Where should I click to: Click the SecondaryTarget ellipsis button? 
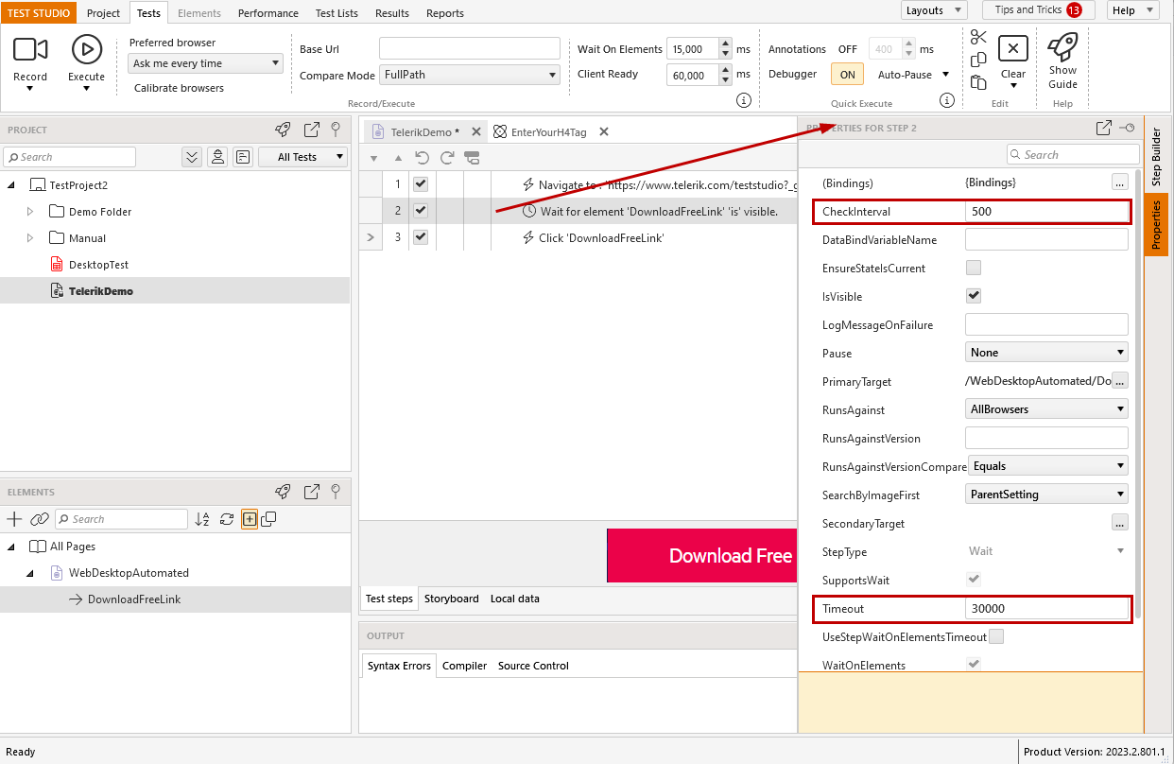[x=1120, y=523]
